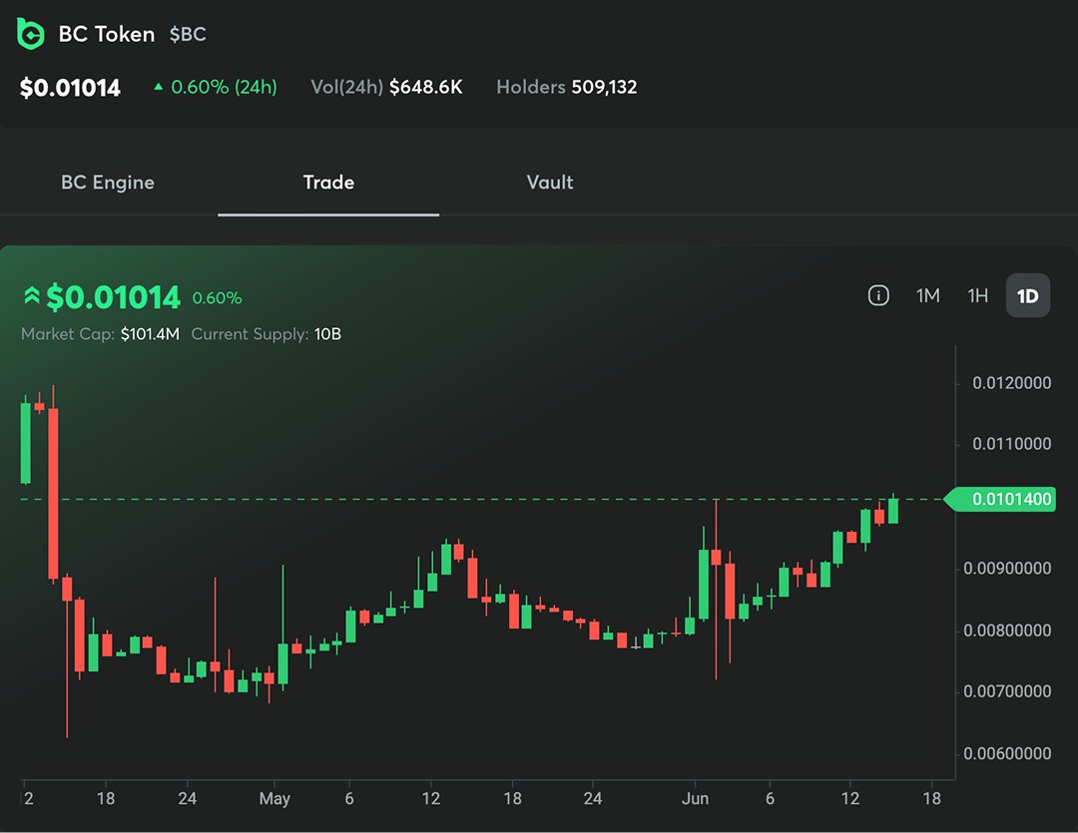
Task: Click the May date axis label
Action: pos(274,799)
